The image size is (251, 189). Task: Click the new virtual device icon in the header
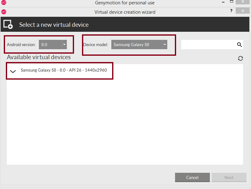(8, 24)
